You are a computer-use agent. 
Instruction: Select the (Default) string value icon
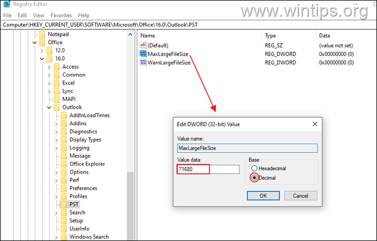tap(143, 45)
